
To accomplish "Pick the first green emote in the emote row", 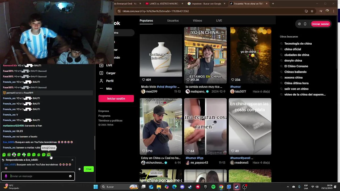I will (x=4, y=155).
